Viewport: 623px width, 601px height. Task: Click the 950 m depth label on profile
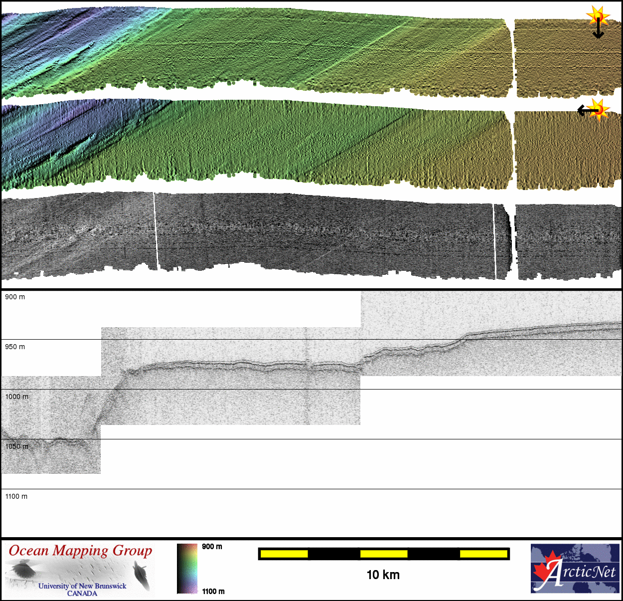(15, 347)
